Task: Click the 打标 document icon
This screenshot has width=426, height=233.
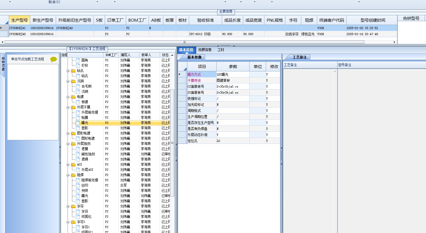Action: point(78,65)
